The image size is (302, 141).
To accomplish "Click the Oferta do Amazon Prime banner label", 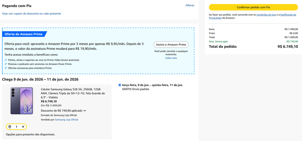I will (x=24, y=34).
